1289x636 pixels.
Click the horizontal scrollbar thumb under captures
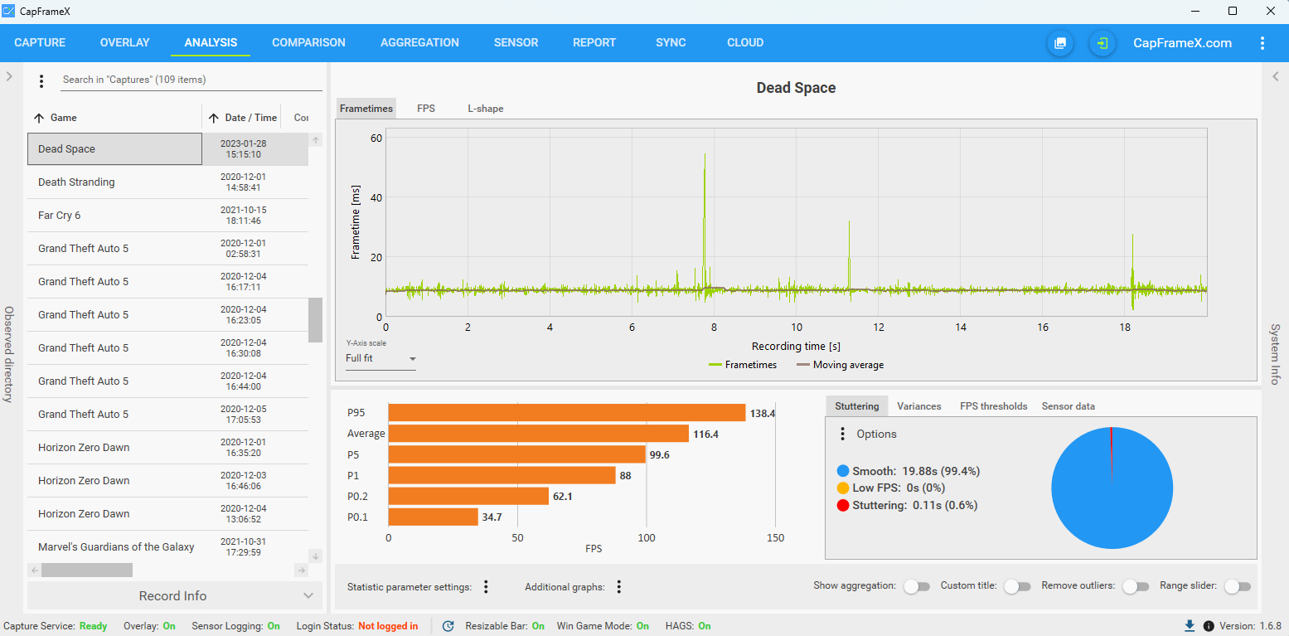pyautogui.click(x=87, y=570)
